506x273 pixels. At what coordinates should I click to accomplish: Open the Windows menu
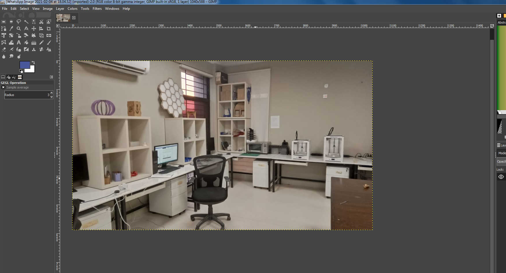(112, 9)
